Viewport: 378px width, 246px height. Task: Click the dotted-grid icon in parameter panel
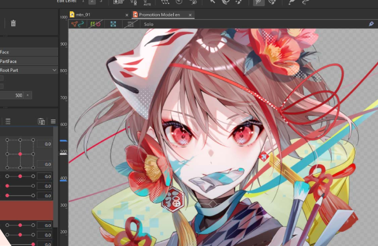pyautogui.click(x=8, y=121)
